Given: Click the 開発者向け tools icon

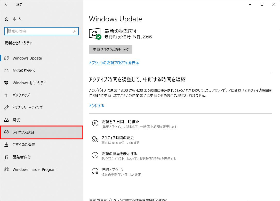Looking at the screenshot, I should (6, 157).
